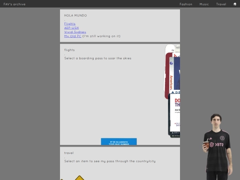The height and width of the screenshot is (180, 240).
Task: Follow the Flights link
Action: click(x=70, y=24)
